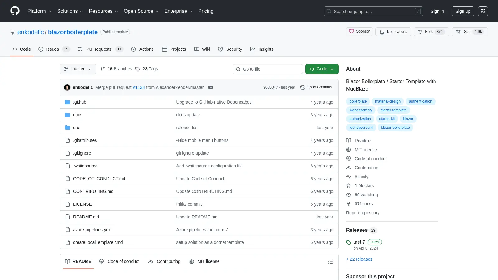The width and height of the screenshot is (498, 280).
Task: Click commit hash 9086047
Action: (270, 87)
